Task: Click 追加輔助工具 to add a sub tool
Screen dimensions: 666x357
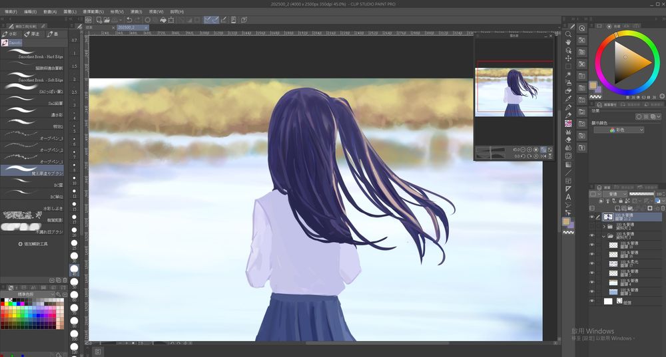Action: 33,244
